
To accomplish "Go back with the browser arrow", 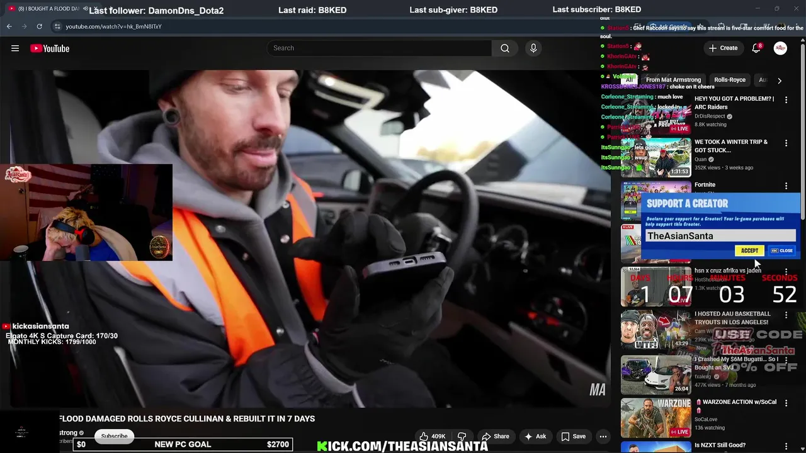I will click(9, 26).
